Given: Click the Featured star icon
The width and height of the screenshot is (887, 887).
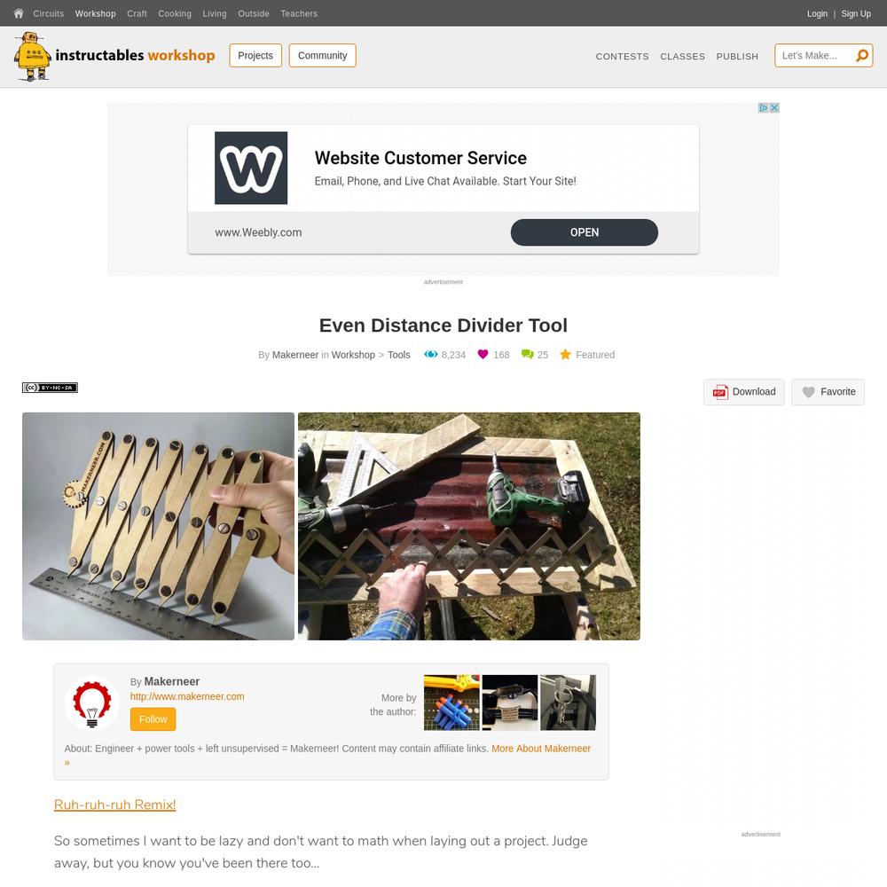Looking at the screenshot, I should [565, 354].
